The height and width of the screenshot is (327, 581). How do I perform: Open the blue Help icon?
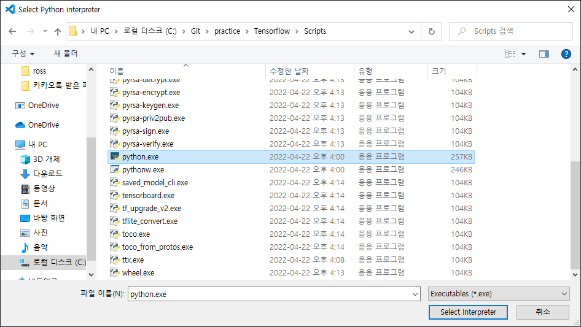(x=566, y=54)
